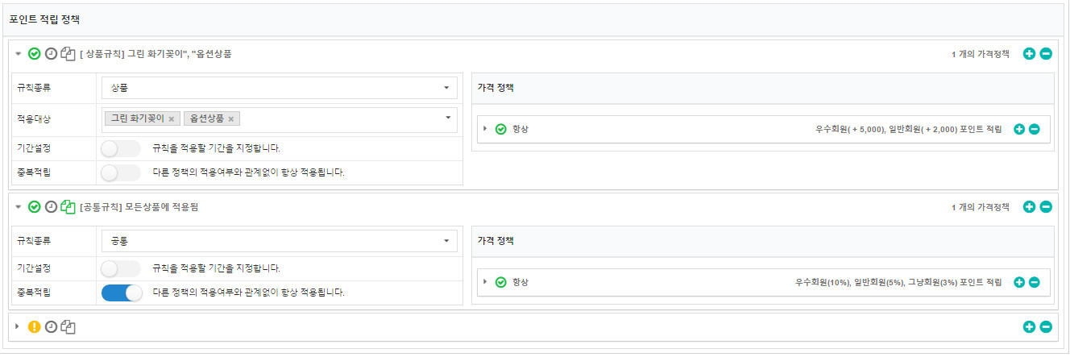Click clock icon on 상품규칙 rule header
The image size is (1070, 357).
click(52, 54)
